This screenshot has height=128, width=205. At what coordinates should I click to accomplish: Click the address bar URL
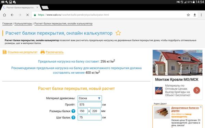tap(73, 15)
